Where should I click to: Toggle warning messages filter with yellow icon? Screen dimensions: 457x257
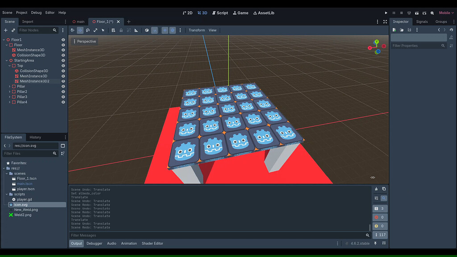tap(380, 226)
